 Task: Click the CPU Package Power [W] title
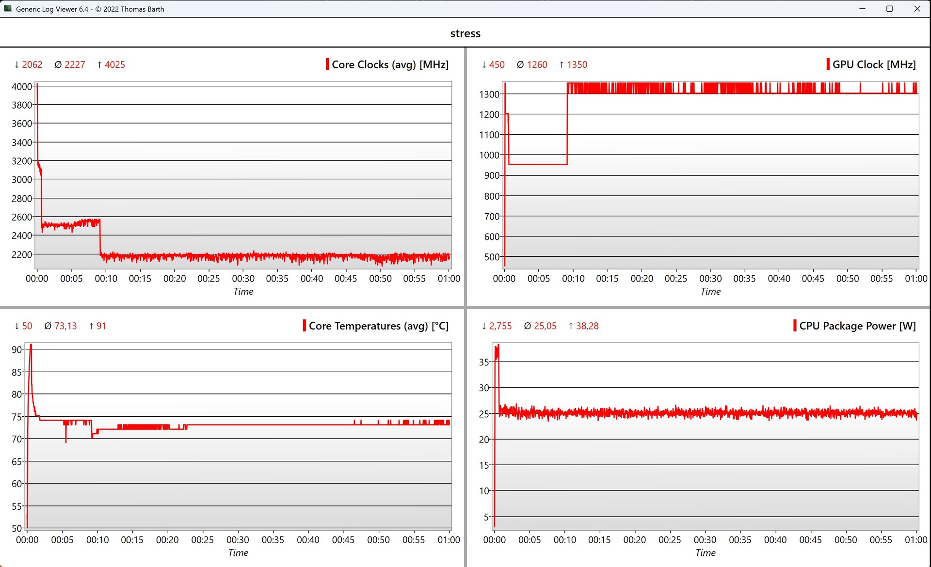point(857,326)
